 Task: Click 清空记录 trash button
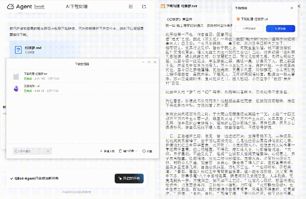pyautogui.click(x=126, y=151)
